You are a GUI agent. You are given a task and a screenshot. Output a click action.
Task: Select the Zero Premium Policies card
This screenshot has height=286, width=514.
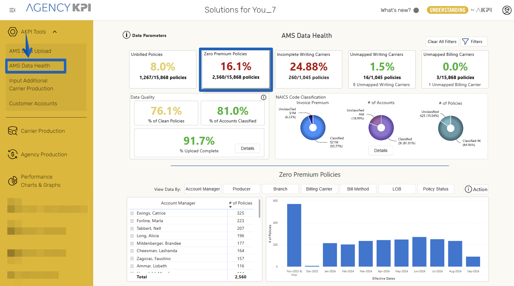click(x=236, y=69)
